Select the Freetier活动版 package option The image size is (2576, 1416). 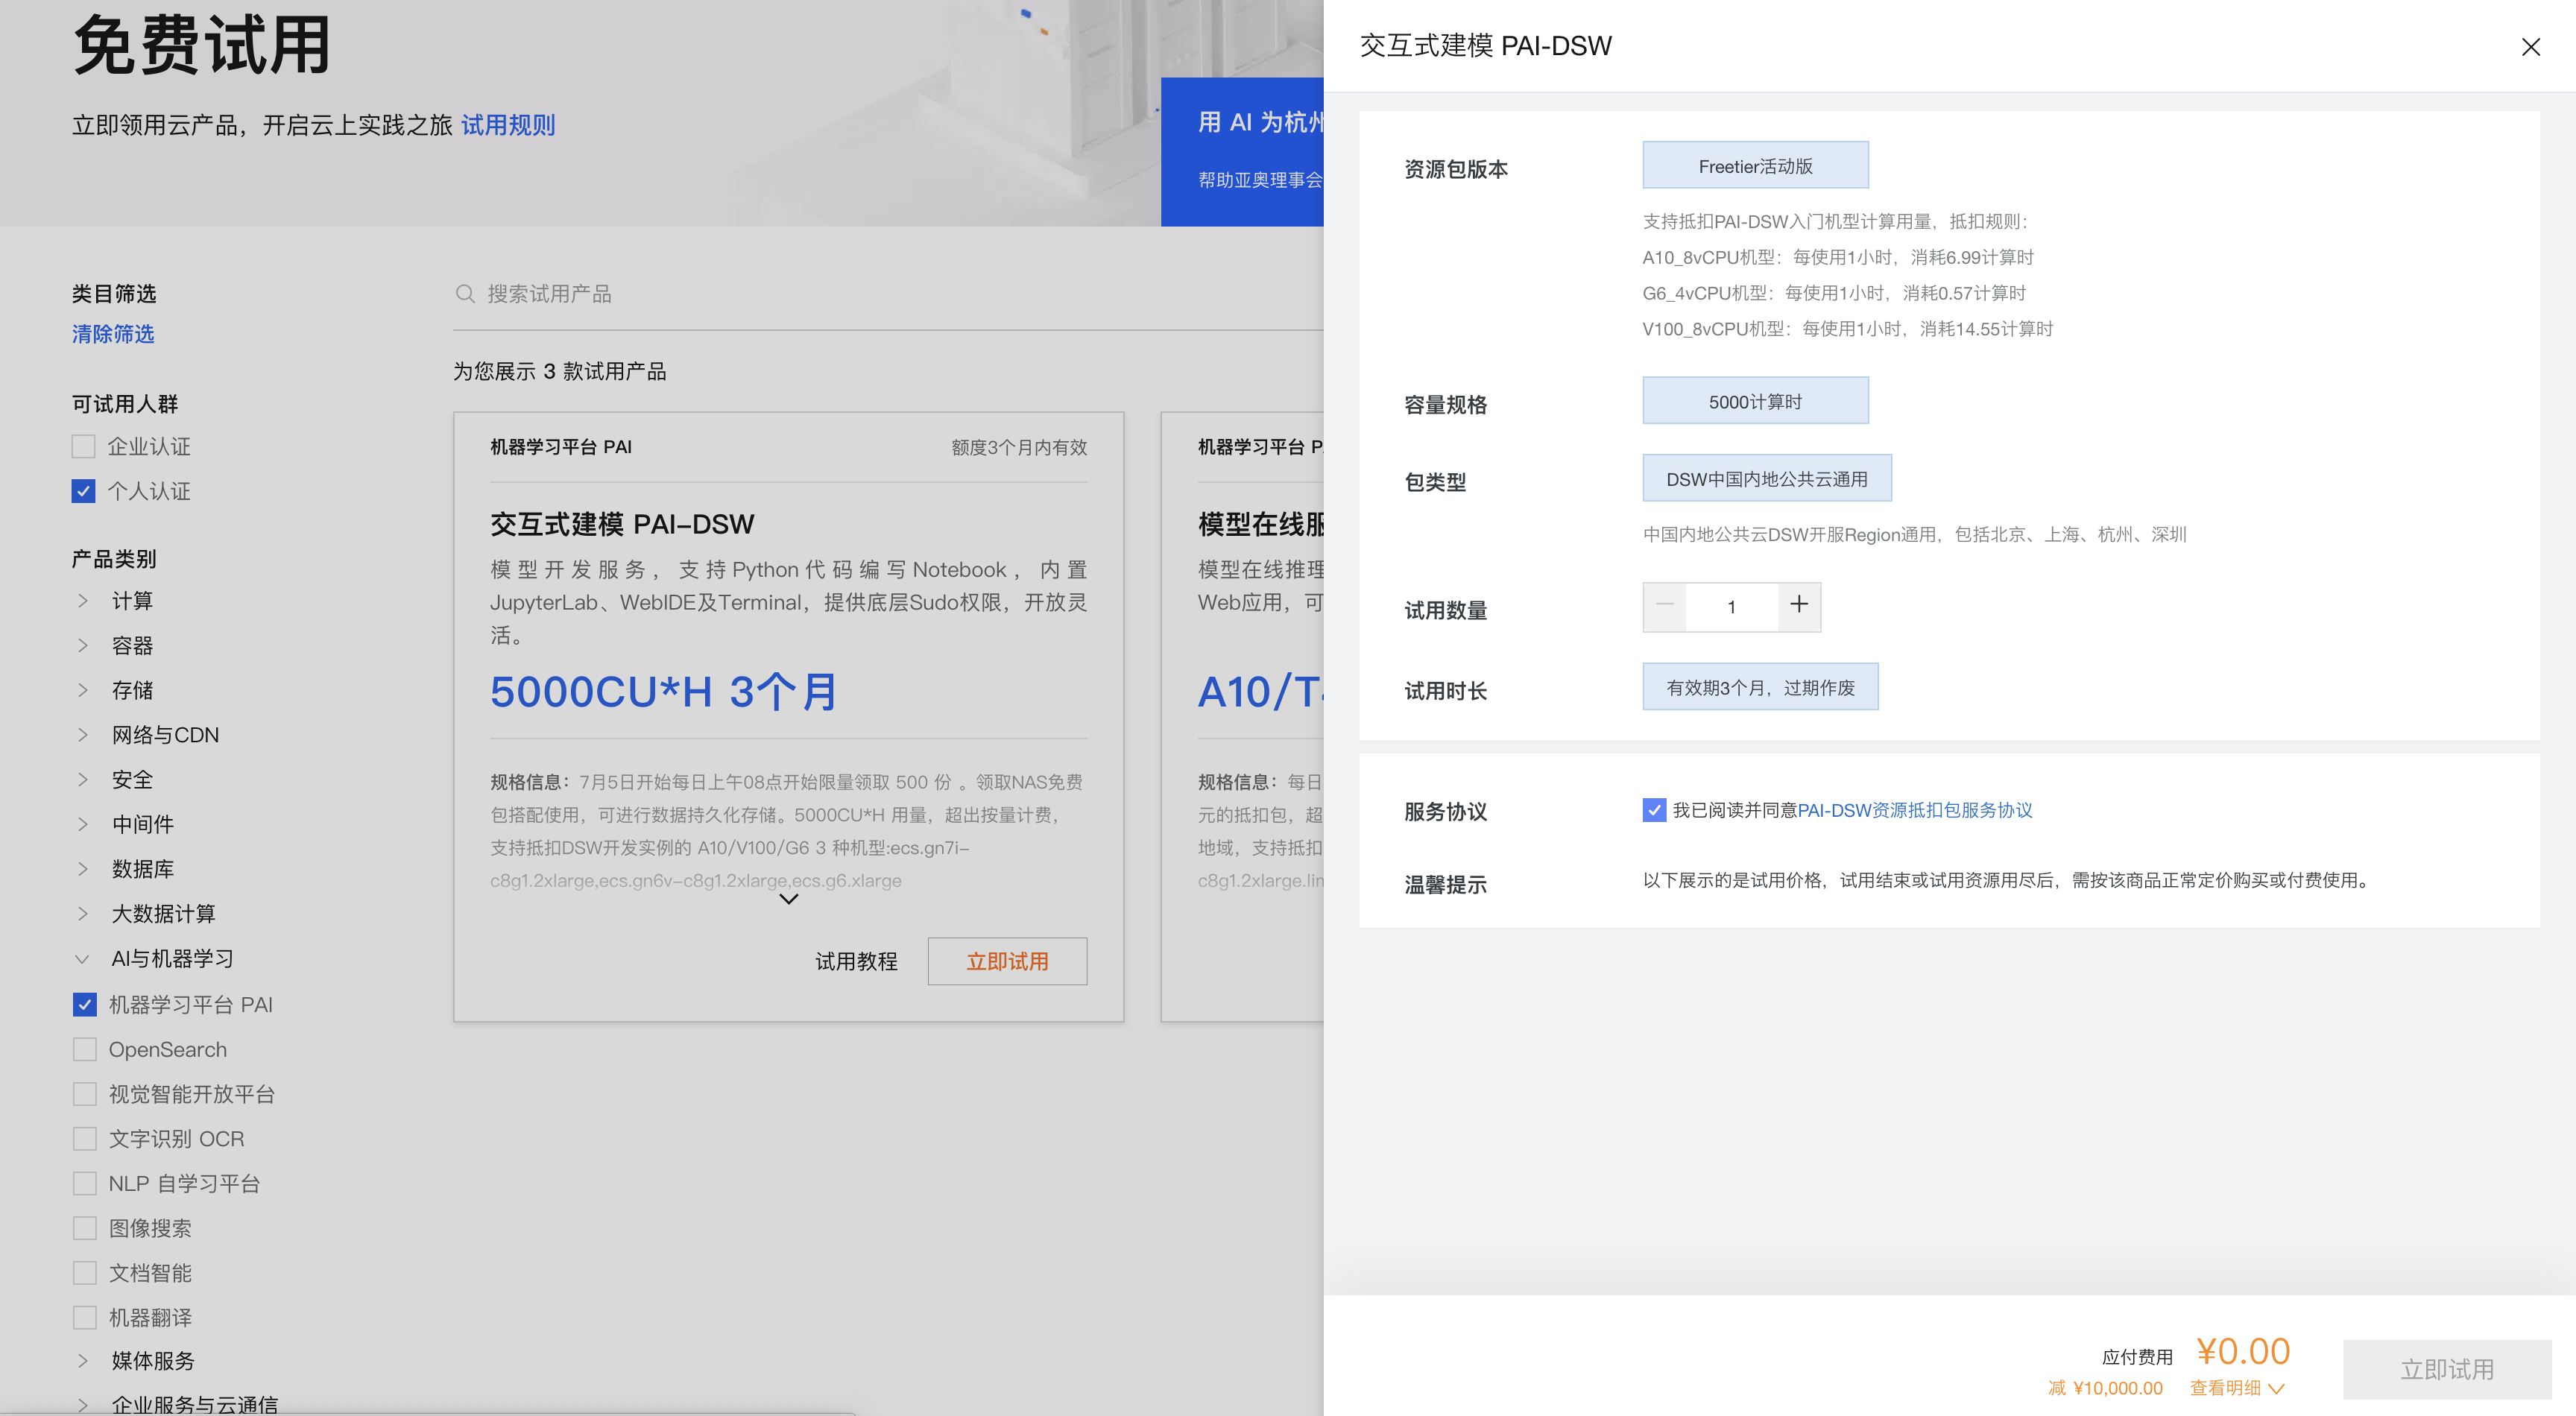click(1755, 166)
